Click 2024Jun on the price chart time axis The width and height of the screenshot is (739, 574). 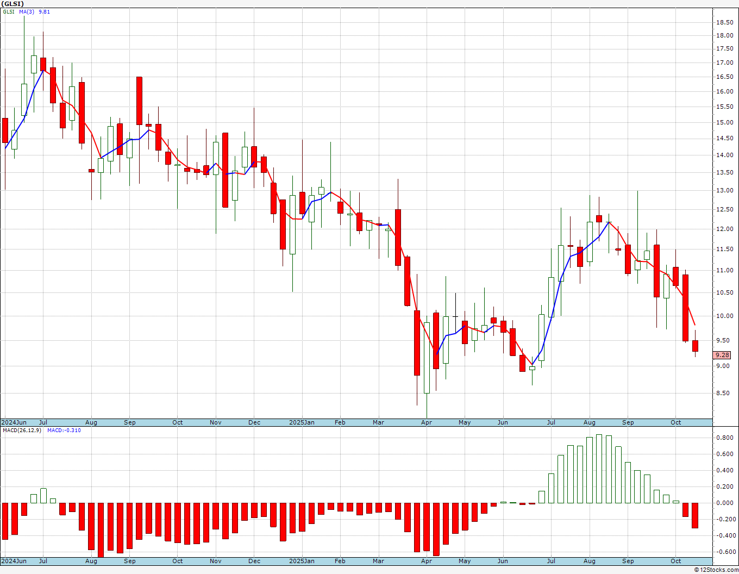click(14, 422)
